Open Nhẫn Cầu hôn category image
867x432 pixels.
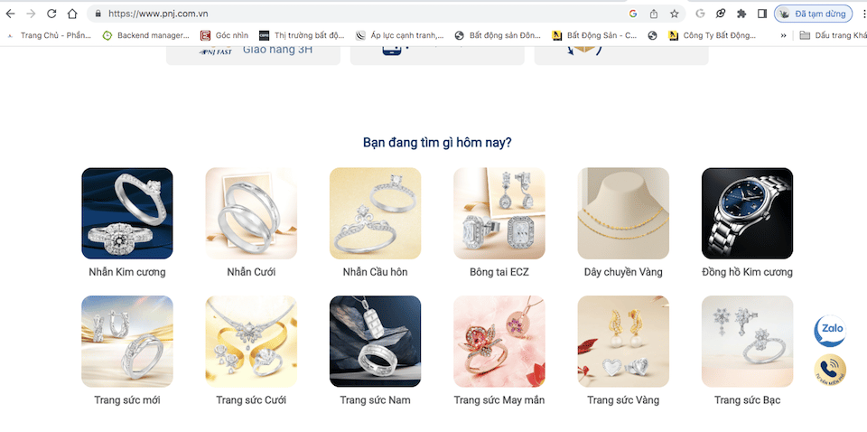[x=376, y=213]
